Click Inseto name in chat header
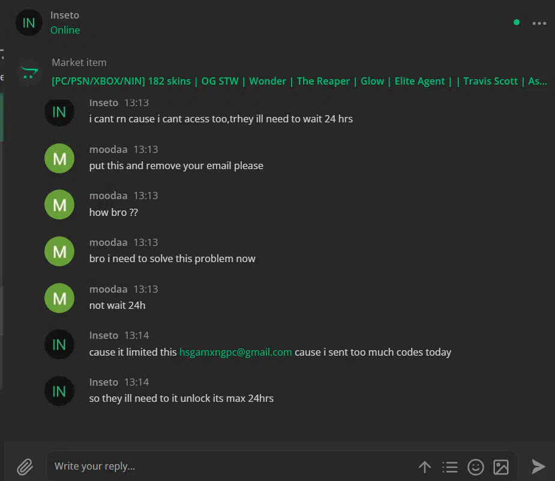This screenshot has width=555, height=481. coord(65,15)
